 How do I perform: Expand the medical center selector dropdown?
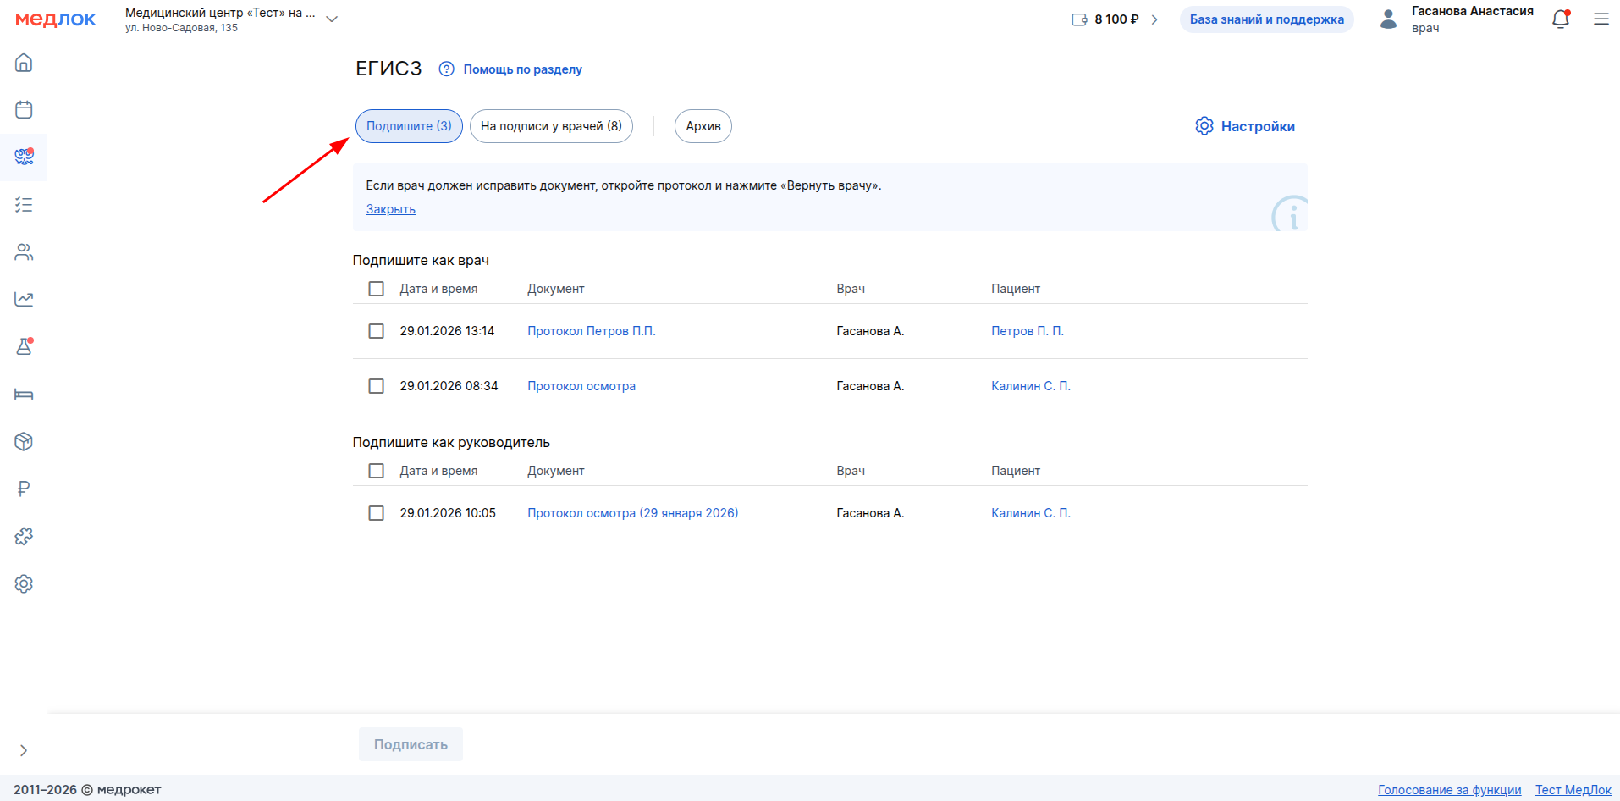332,19
